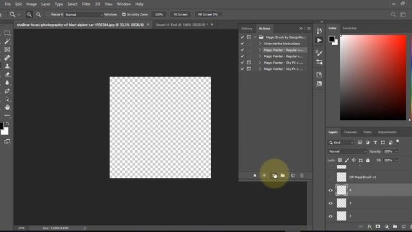412x232 pixels.
Task: Swap foreground and background colors
Action: tap(7, 123)
